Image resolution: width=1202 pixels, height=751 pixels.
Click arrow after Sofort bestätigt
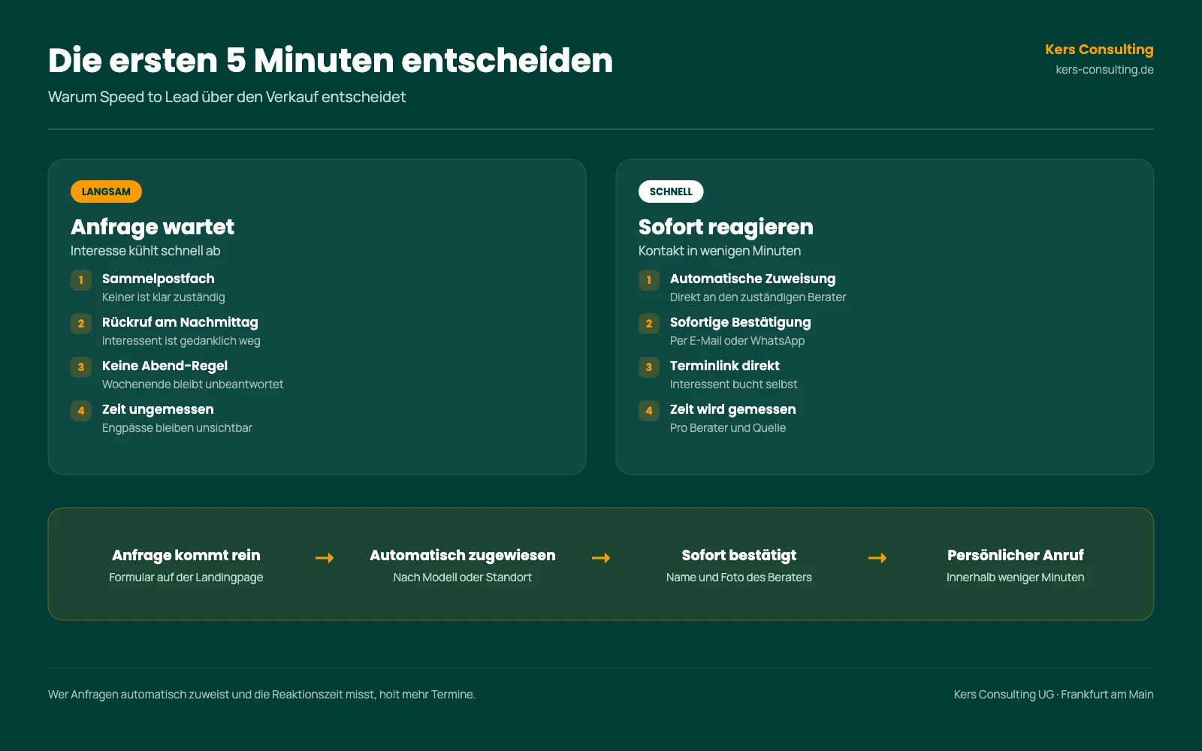pyautogui.click(x=877, y=558)
